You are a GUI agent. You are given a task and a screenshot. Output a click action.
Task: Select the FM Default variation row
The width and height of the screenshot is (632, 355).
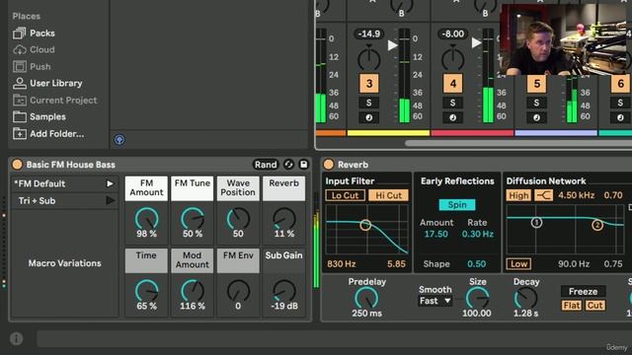coord(65,183)
